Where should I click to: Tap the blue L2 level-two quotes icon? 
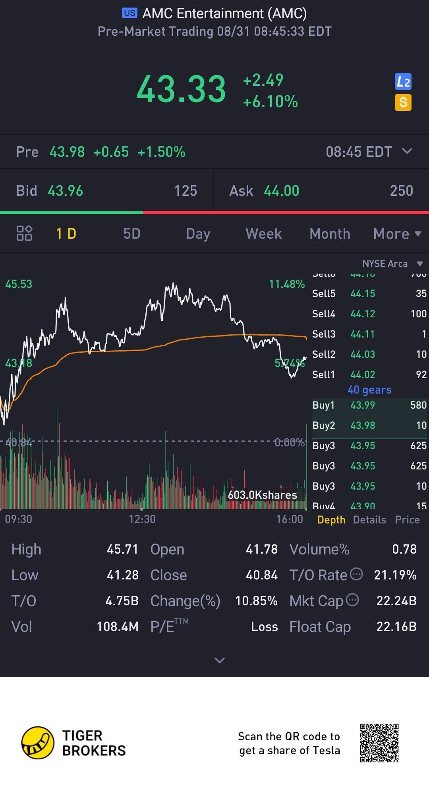[x=403, y=82]
